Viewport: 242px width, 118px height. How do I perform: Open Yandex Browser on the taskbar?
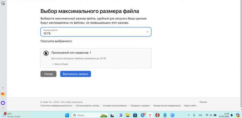coord(150,115)
